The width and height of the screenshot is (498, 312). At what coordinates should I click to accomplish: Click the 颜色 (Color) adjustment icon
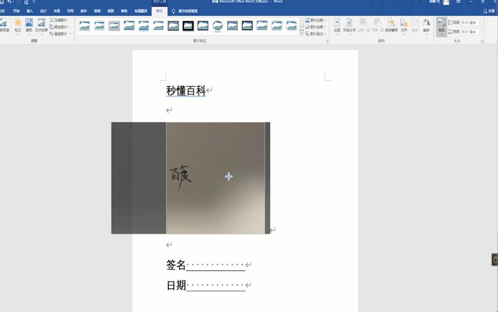(29, 25)
